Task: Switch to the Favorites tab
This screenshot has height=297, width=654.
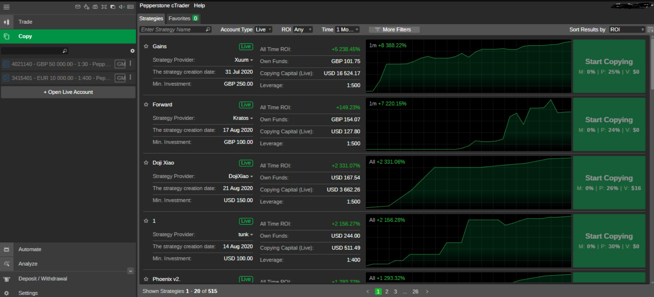Action: (x=184, y=18)
